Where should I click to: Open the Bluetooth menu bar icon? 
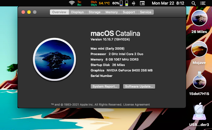tap(133, 3)
